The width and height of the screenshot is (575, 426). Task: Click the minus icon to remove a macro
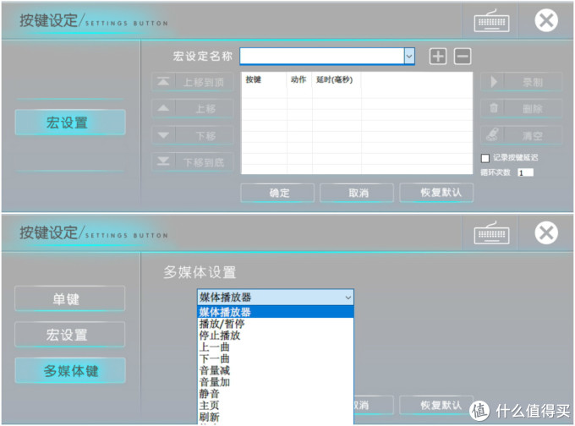(x=463, y=57)
